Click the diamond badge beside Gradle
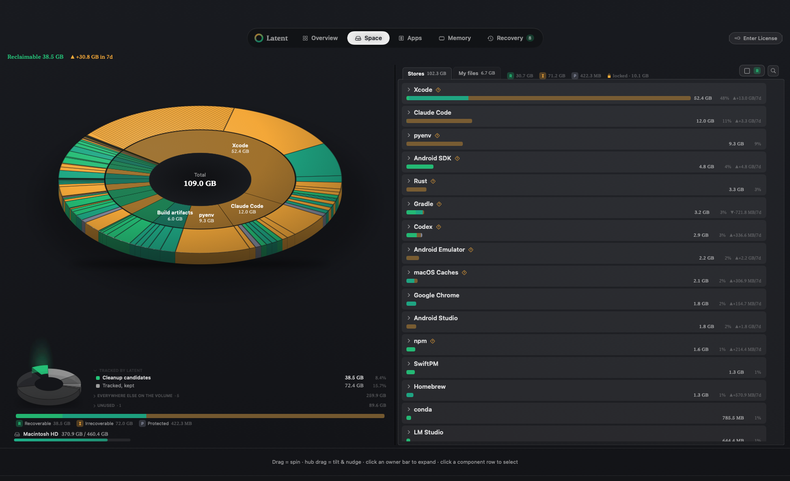Screen dimensions: 790x481 [439, 204]
